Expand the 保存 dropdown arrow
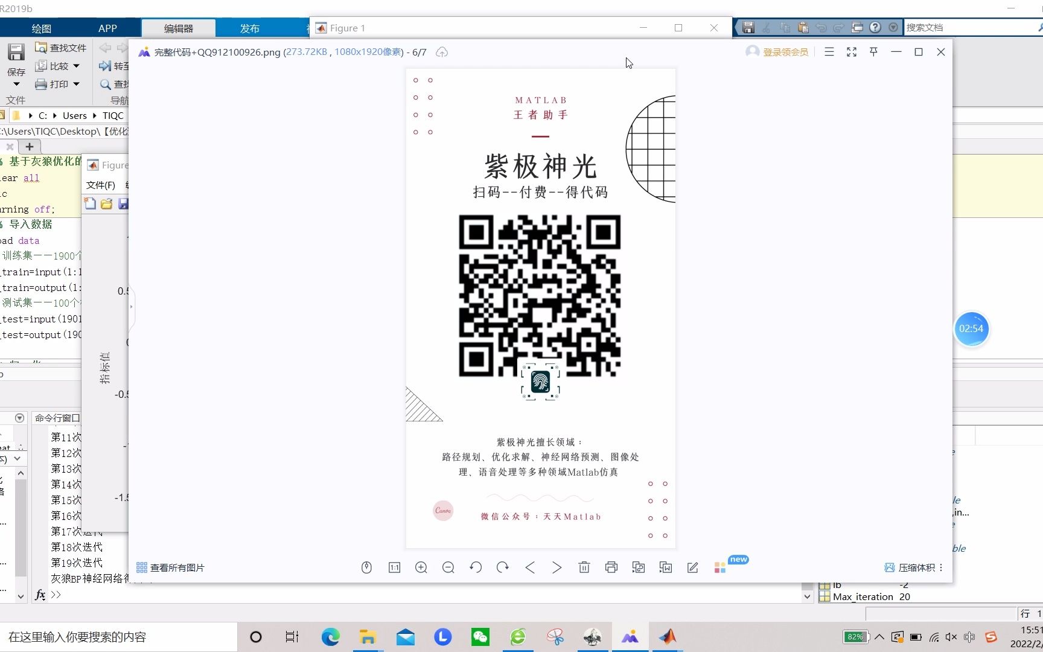Image resolution: width=1043 pixels, height=652 pixels. tap(16, 84)
